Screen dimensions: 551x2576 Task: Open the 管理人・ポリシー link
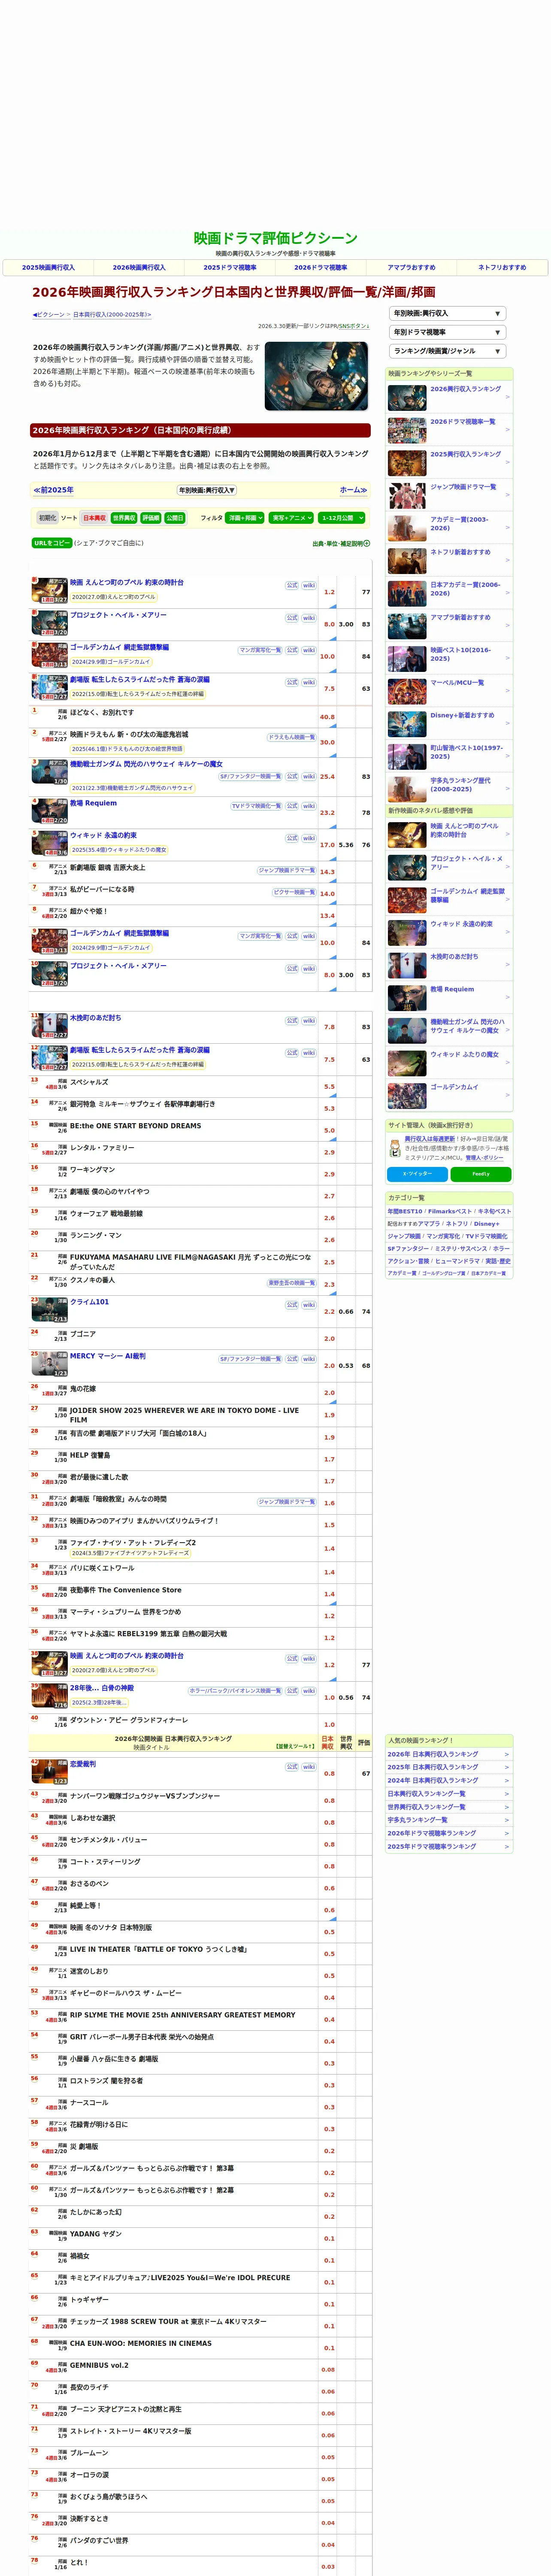pos(484,1158)
